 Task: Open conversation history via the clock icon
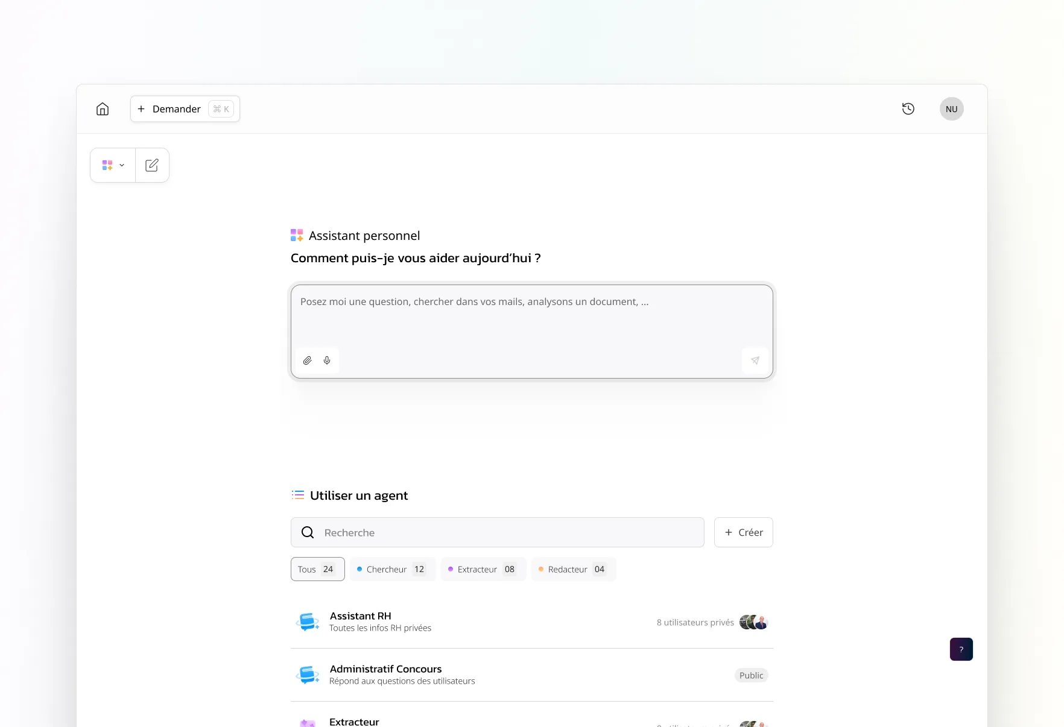point(908,109)
